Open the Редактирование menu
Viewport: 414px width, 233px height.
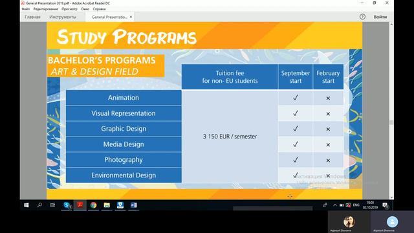point(45,9)
